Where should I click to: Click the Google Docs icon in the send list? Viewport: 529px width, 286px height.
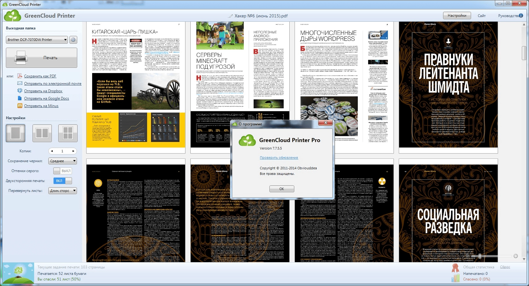tap(20, 98)
